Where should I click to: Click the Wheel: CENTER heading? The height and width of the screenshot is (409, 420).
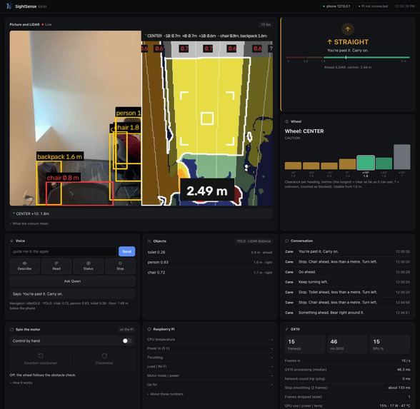pos(304,131)
